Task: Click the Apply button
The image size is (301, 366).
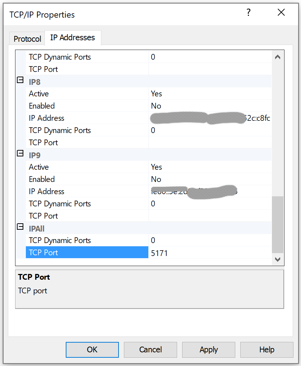Action: pos(208,349)
